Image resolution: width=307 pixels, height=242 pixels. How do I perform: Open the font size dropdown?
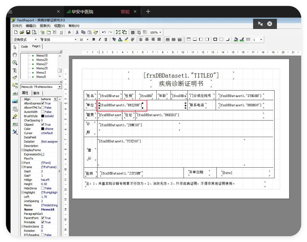tap(87, 40)
